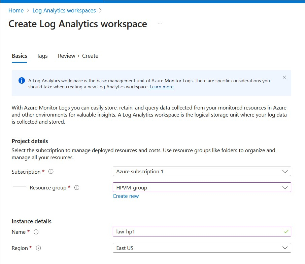Click the Home breadcrumb link
Screen dimensions: 305x264
(16, 10)
